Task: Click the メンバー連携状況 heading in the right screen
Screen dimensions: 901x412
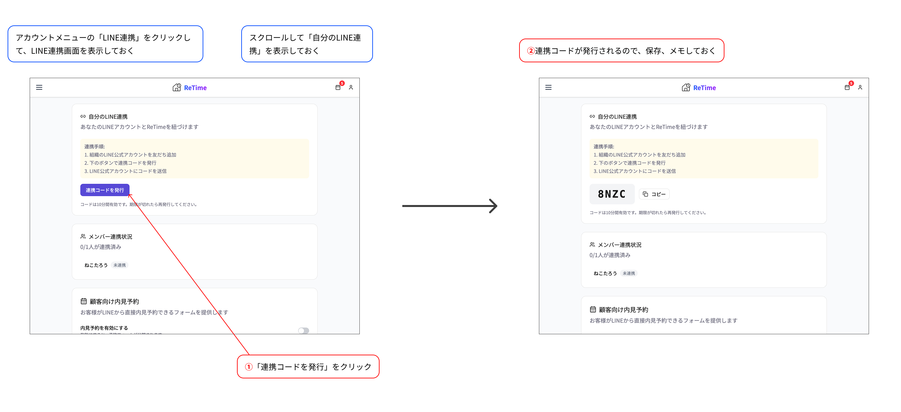Action: tap(620, 245)
